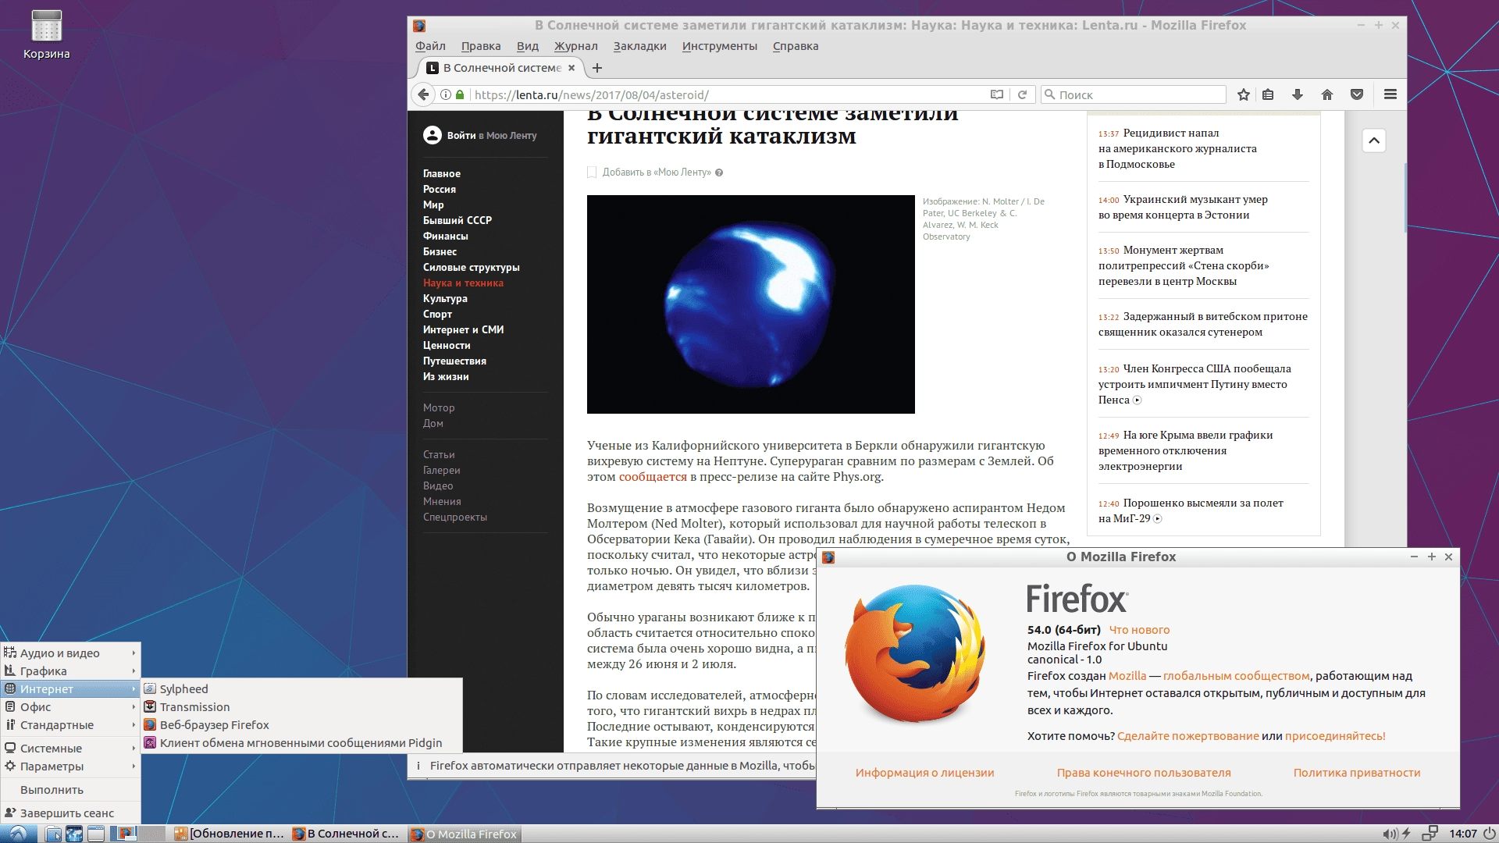Open the Закладки menu
The image size is (1499, 843).
tap(639, 46)
